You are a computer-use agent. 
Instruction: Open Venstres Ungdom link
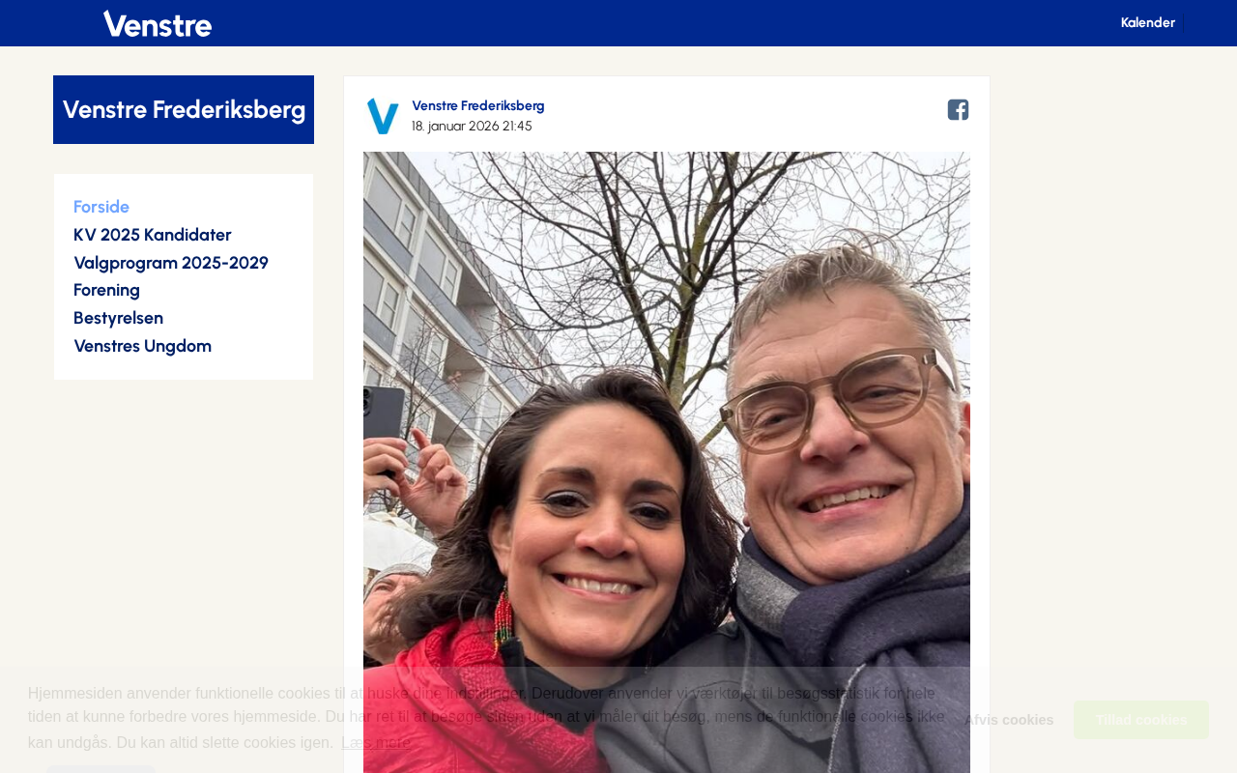click(142, 346)
